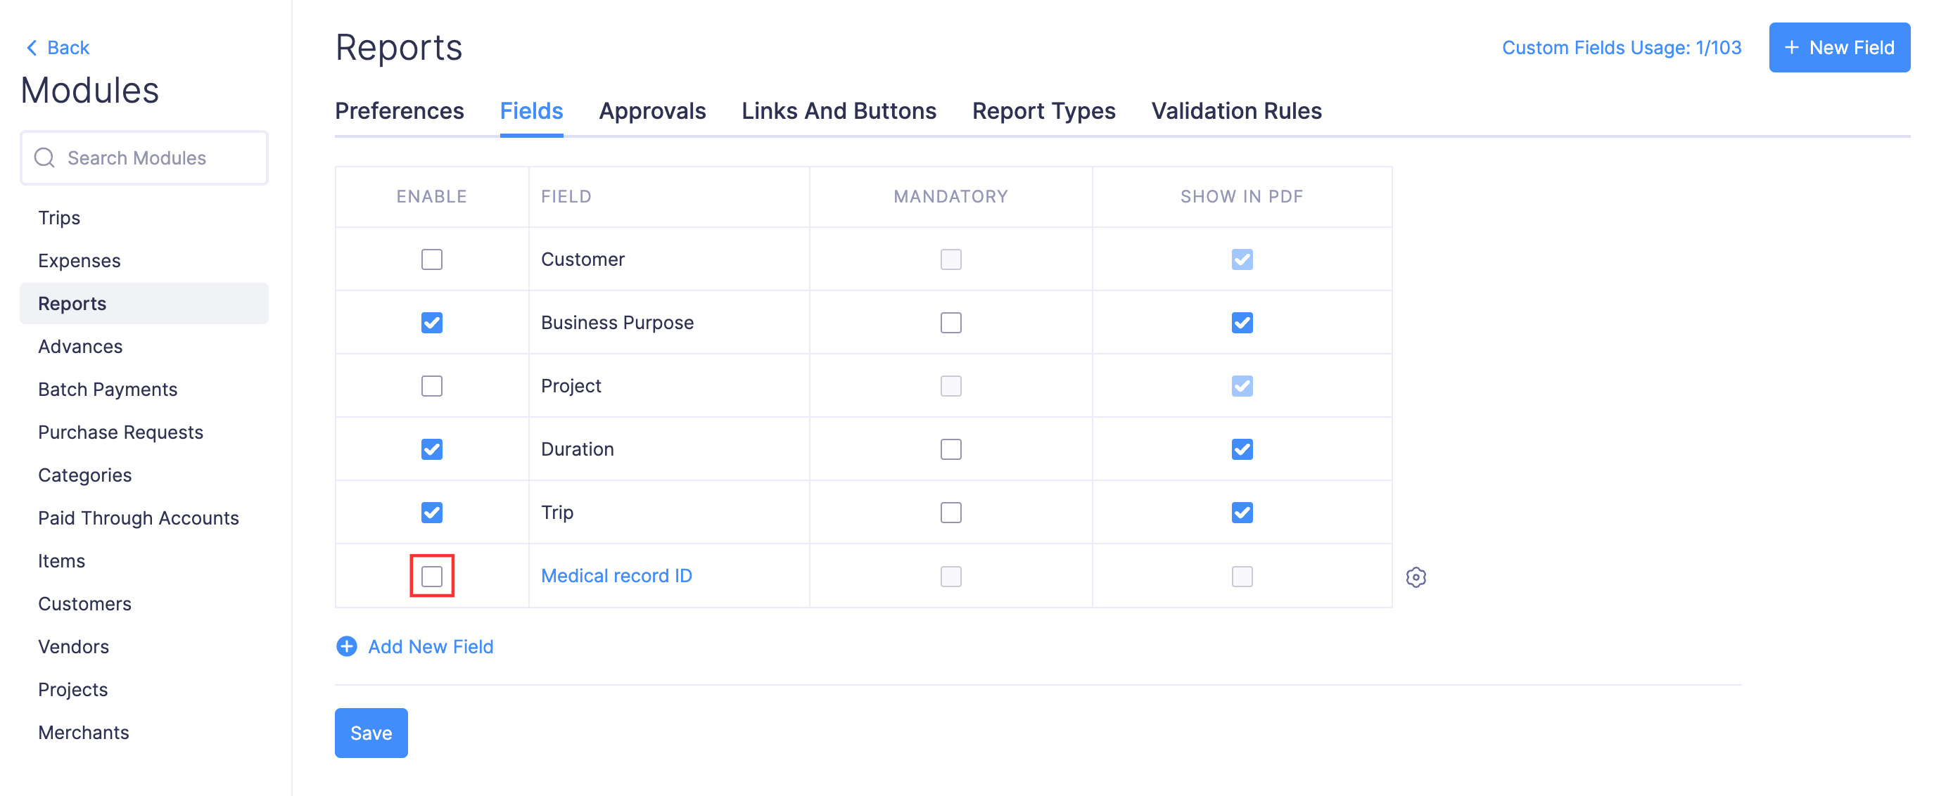This screenshot has height=796, width=1953.
Task: Click Custom Fields Usage link
Action: click(x=1621, y=48)
